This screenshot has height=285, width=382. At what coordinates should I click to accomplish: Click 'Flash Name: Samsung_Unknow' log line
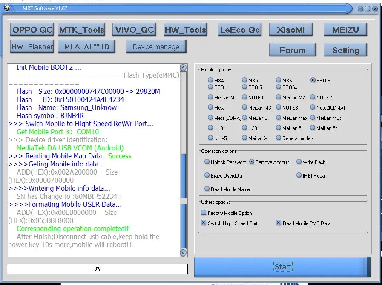pos(66,107)
